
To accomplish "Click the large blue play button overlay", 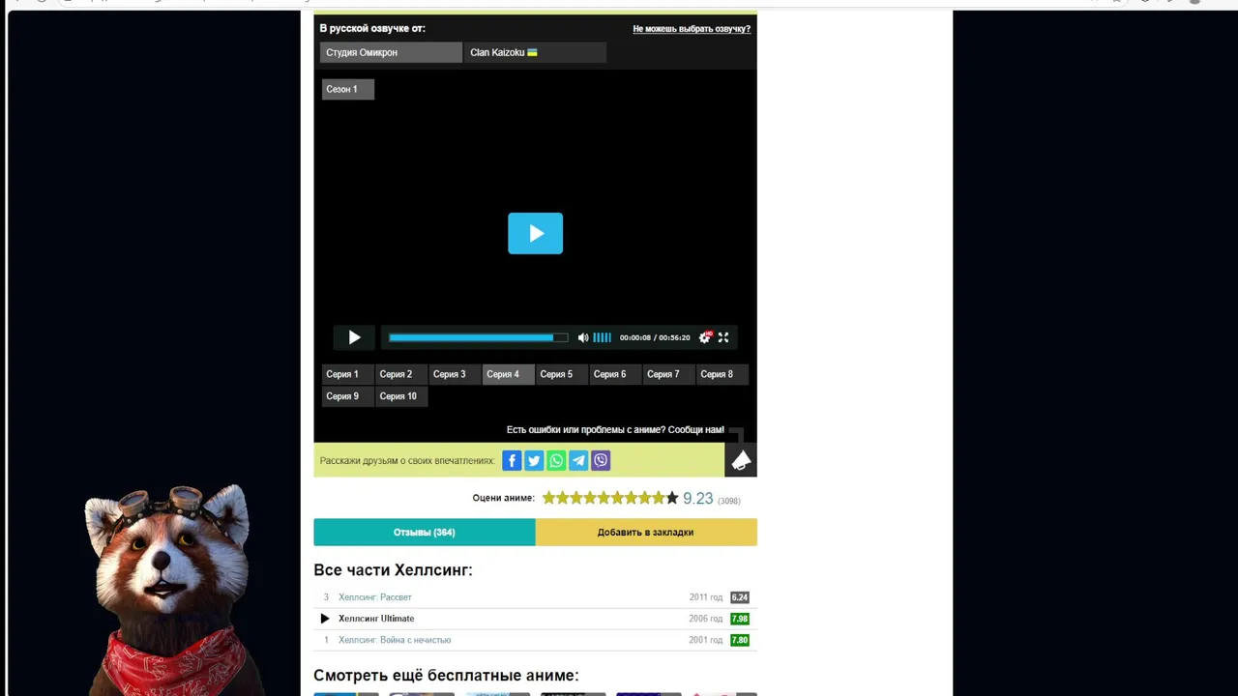I will [x=535, y=233].
